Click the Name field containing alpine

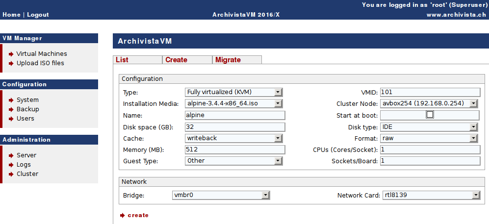(x=235, y=115)
